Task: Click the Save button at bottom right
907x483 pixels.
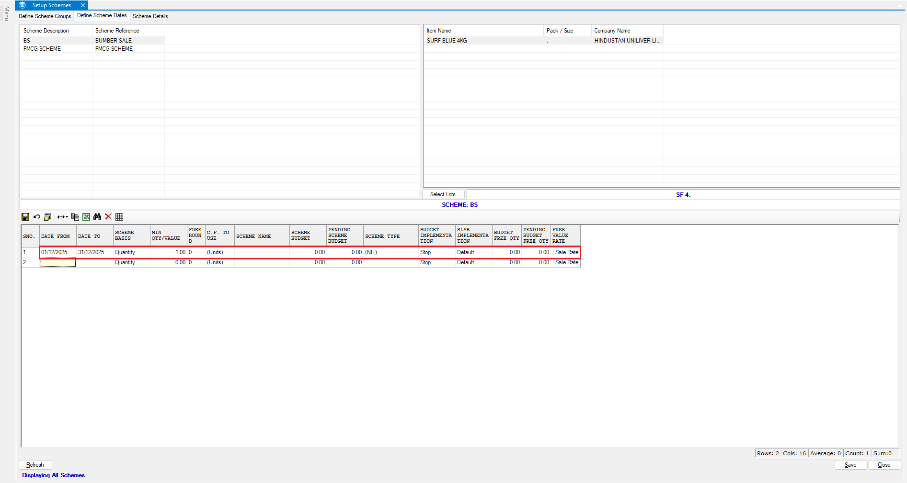Action: pyautogui.click(x=850, y=465)
